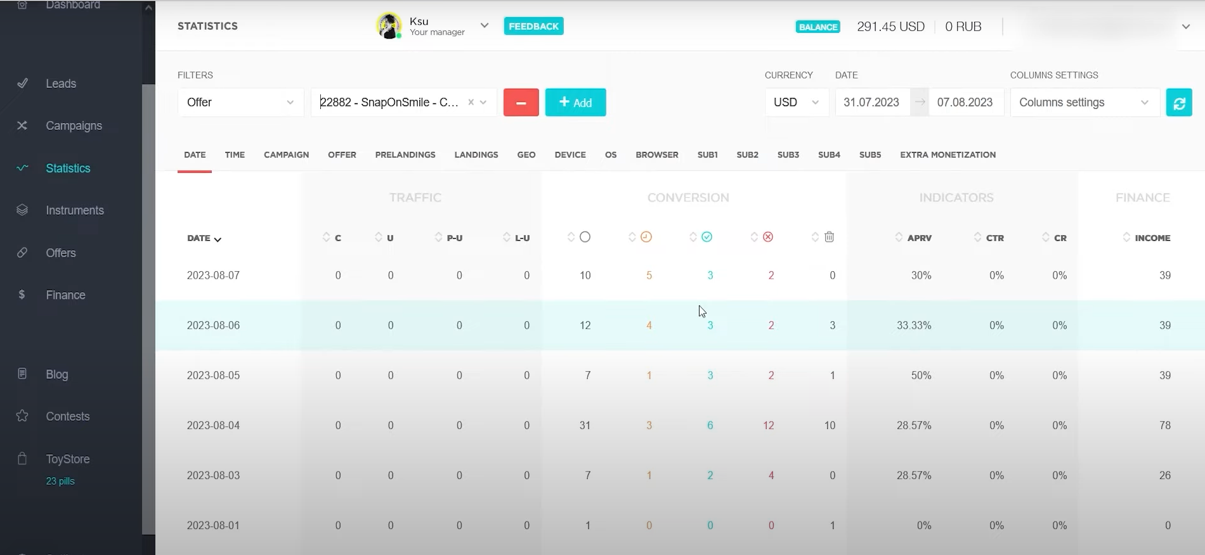This screenshot has width=1205, height=555.
Task: Click the Instruments layers icon
Action: coord(22,210)
